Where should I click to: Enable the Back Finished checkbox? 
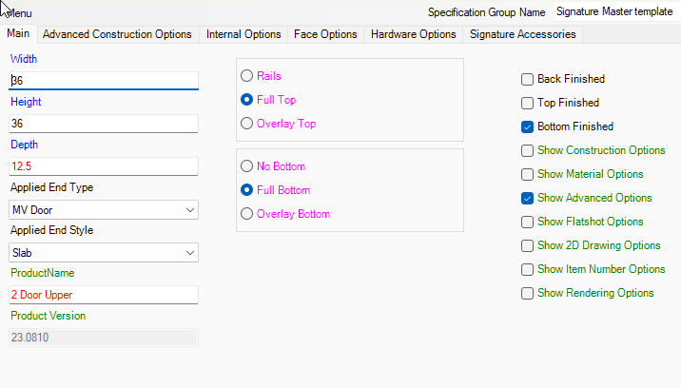tap(527, 79)
